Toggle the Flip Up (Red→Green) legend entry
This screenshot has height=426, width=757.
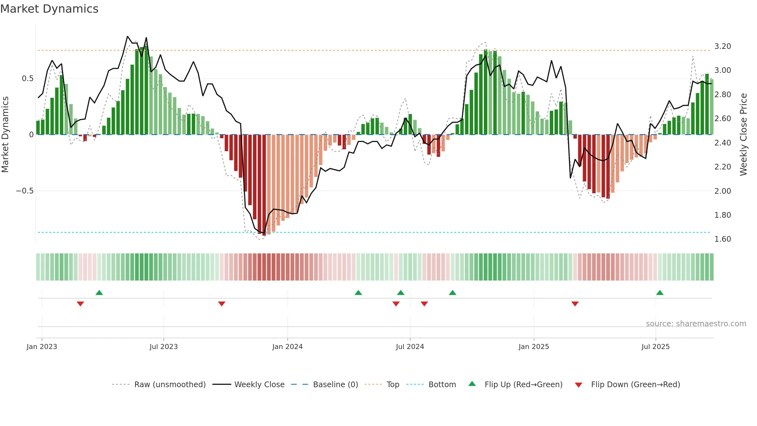tap(516, 384)
